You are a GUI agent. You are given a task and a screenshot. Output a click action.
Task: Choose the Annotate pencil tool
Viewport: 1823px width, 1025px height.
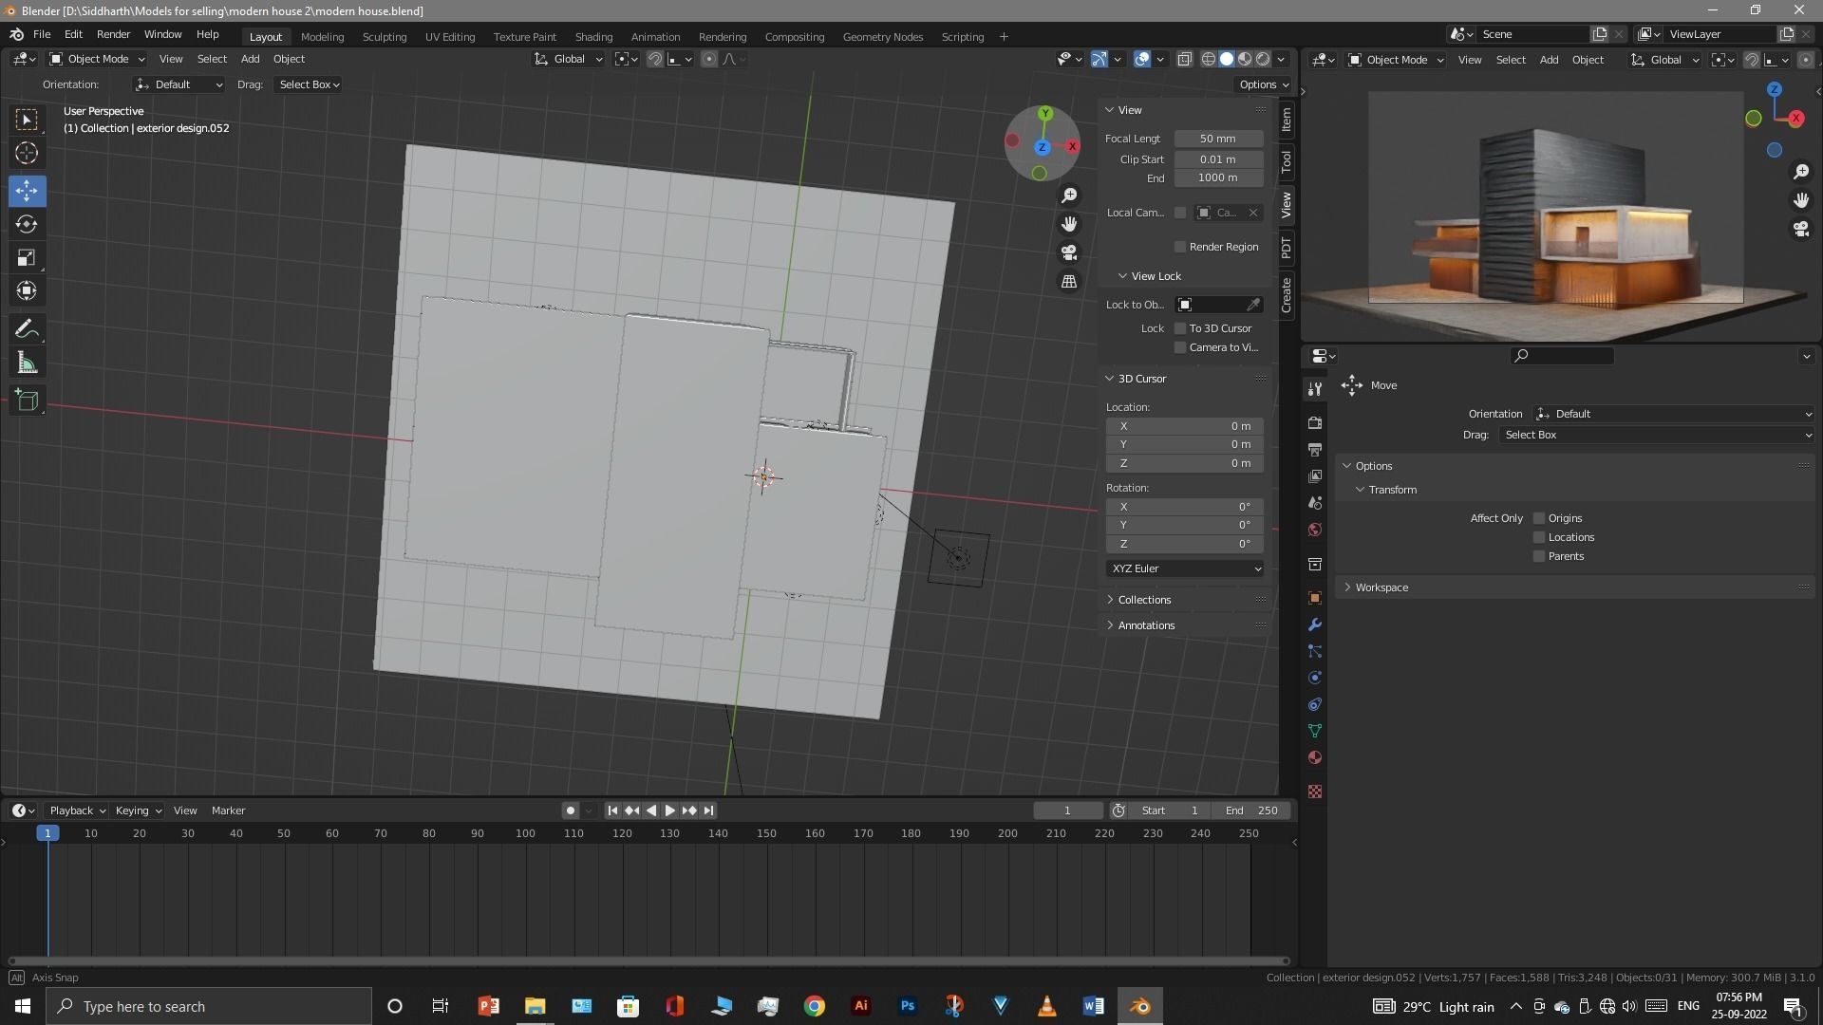point(27,329)
